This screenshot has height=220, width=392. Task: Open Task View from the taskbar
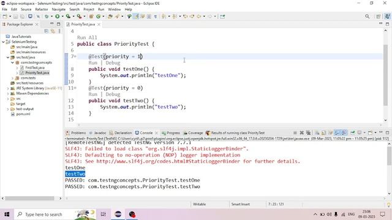[x=103, y=215]
